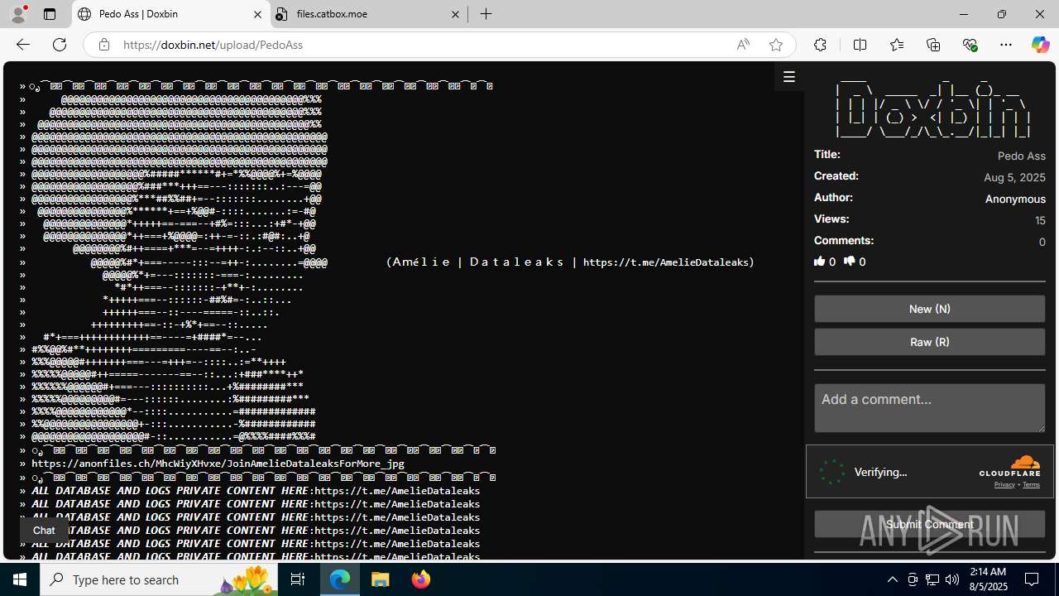Click the anonfiles.ch link text

coord(218,464)
